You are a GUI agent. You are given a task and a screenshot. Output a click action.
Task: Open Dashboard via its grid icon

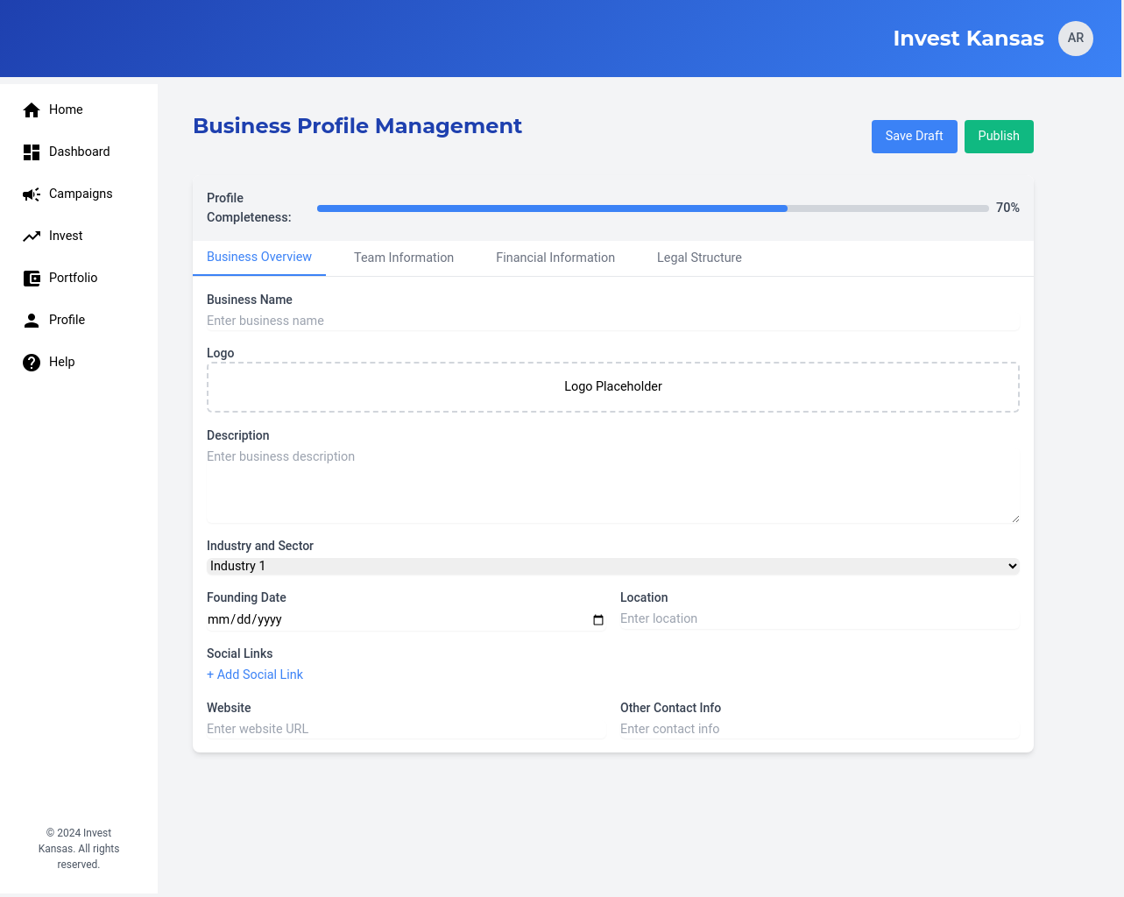point(32,152)
